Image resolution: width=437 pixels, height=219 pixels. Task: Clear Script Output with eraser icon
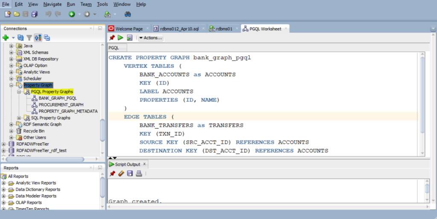pos(121,173)
